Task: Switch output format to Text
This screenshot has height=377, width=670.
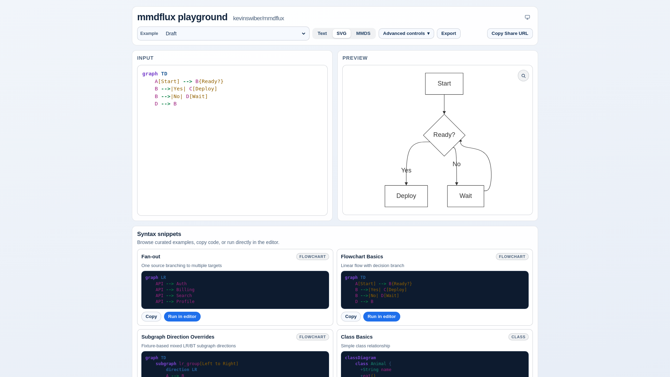Action: pyautogui.click(x=322, y=34)
